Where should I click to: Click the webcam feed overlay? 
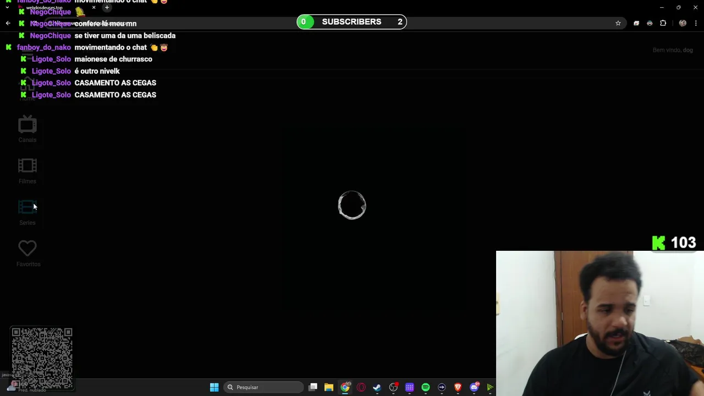point(600,323)
